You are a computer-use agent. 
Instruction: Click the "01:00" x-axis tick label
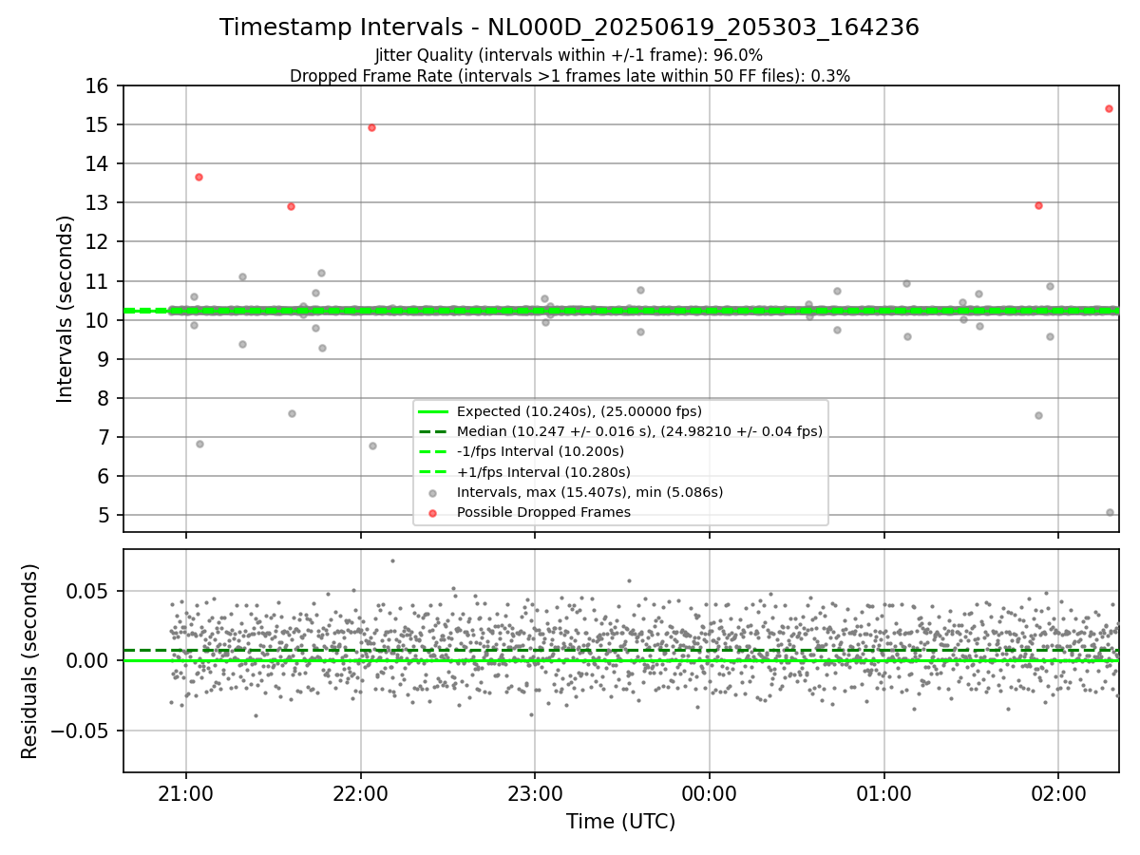coord(884,793)
